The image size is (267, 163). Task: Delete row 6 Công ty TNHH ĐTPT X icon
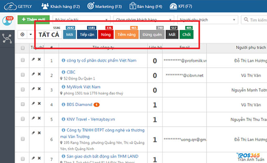(39, 133)
